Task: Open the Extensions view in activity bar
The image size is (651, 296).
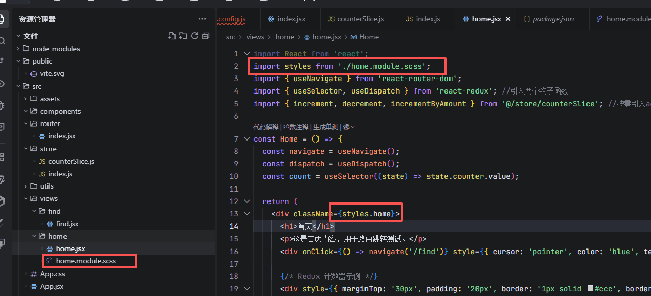Action: coord(3,157)
